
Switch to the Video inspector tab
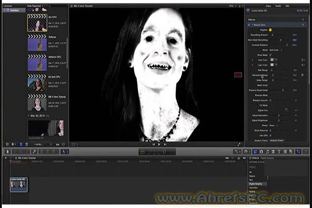pyautogui.click(x=268, y=6)
